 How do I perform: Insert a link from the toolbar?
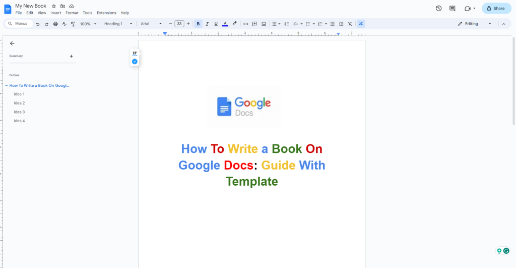[x=245, y=24]
